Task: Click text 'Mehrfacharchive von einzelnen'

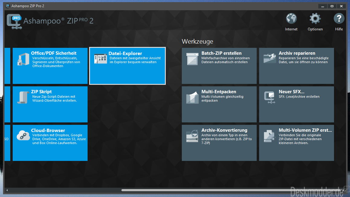Action: (x=226, y=58)
